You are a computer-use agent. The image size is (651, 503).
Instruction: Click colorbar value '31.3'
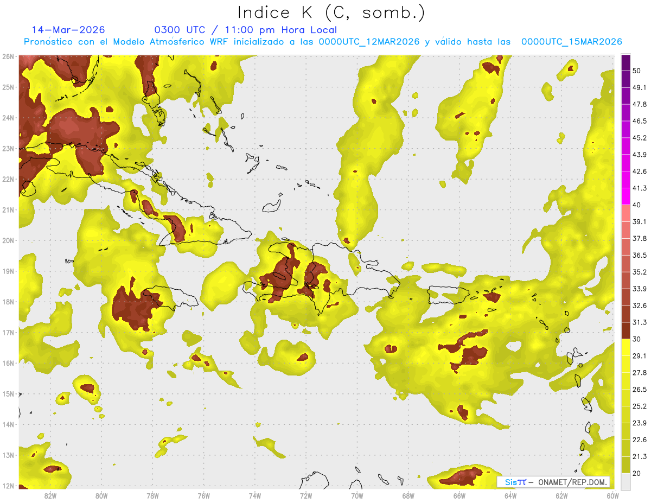(640, 322)
